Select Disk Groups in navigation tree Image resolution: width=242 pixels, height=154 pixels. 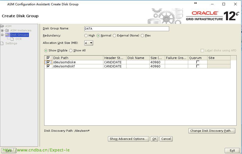(x=19, y=35)
